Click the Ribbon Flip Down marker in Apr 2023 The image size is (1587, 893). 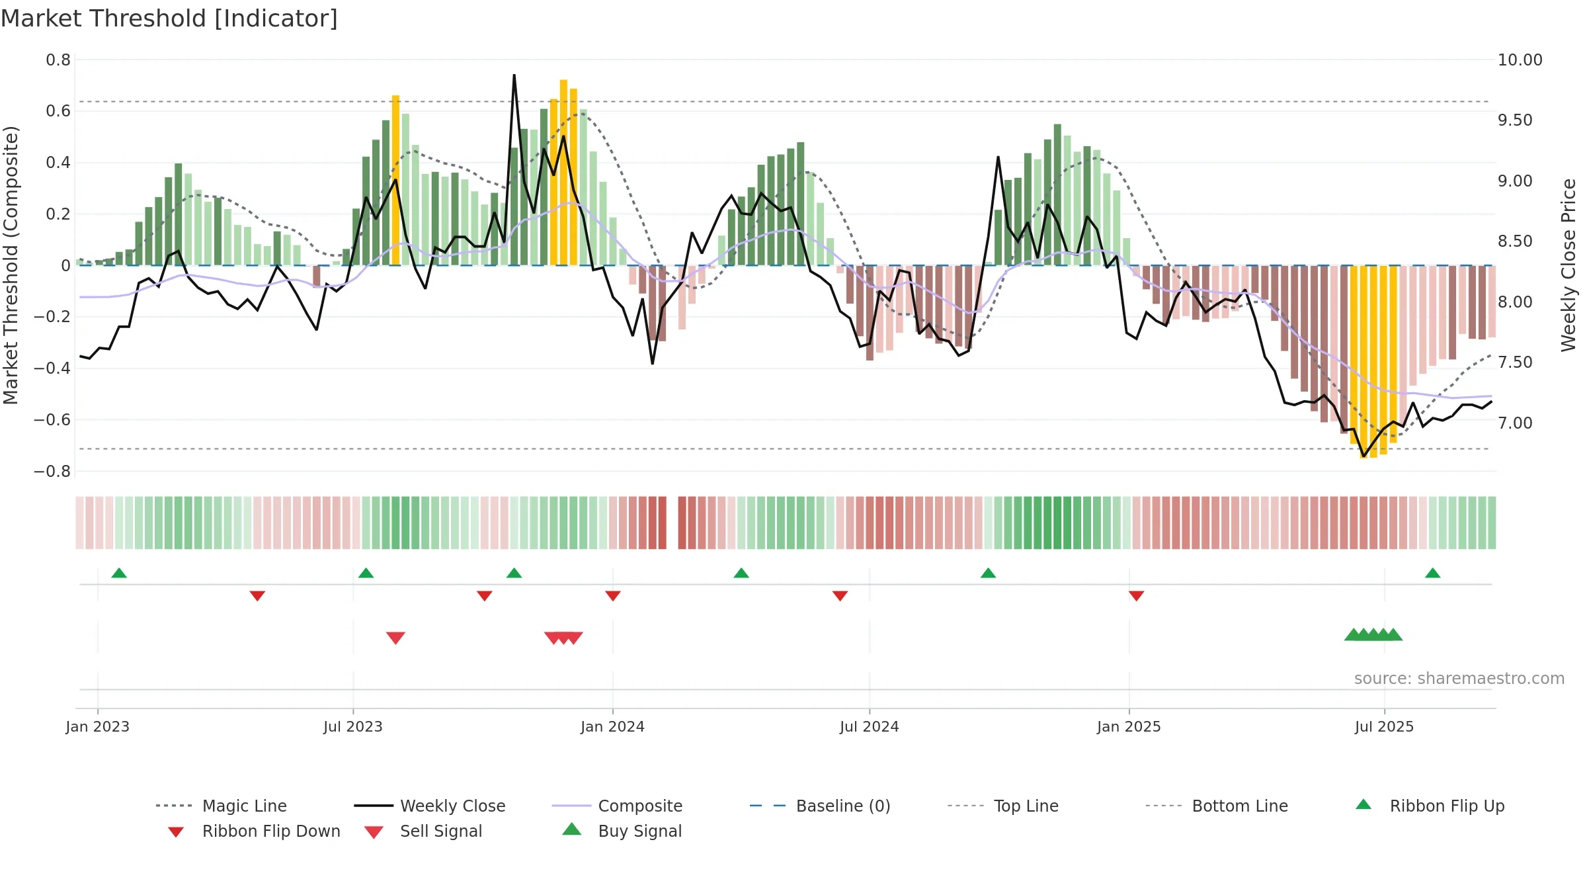click(x=257, y=596)
